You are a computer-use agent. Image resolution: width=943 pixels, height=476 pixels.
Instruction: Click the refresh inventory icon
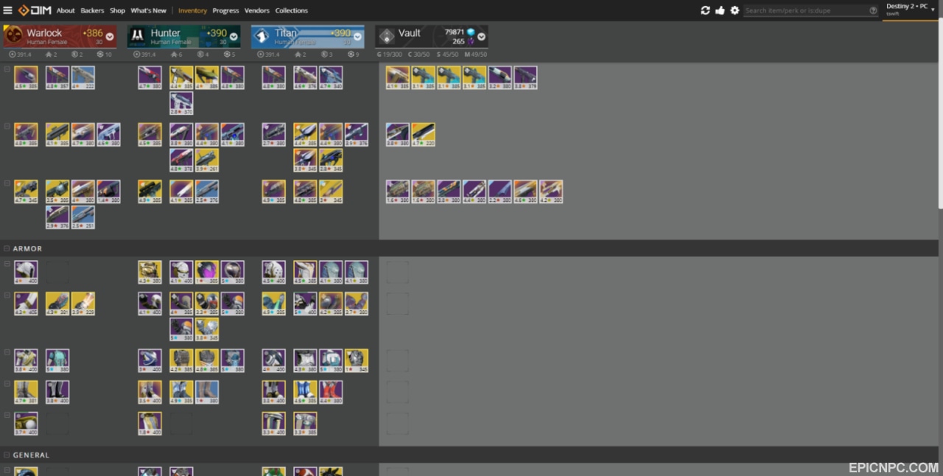tap(705, 10)
